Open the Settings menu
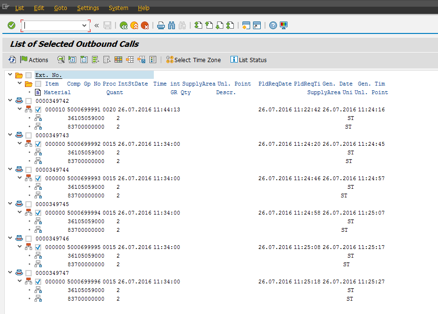438x314 pixels. tap(88, 8)
